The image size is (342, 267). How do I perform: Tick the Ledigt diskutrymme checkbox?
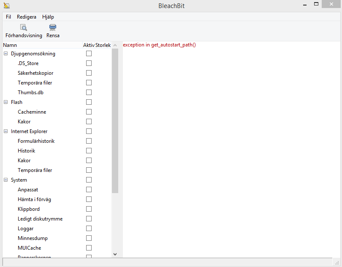point(89,218)
